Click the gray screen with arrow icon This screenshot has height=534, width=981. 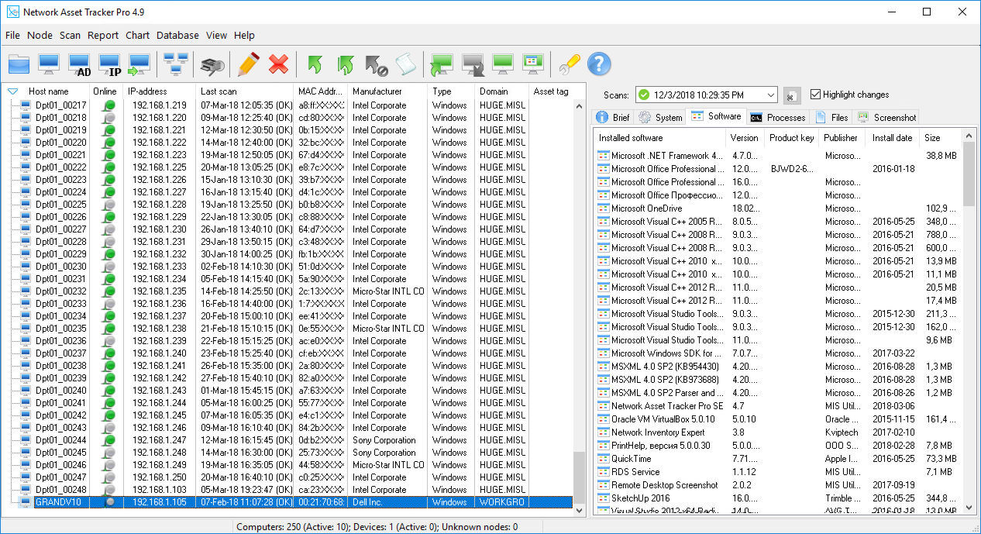(x=473, y=64)
